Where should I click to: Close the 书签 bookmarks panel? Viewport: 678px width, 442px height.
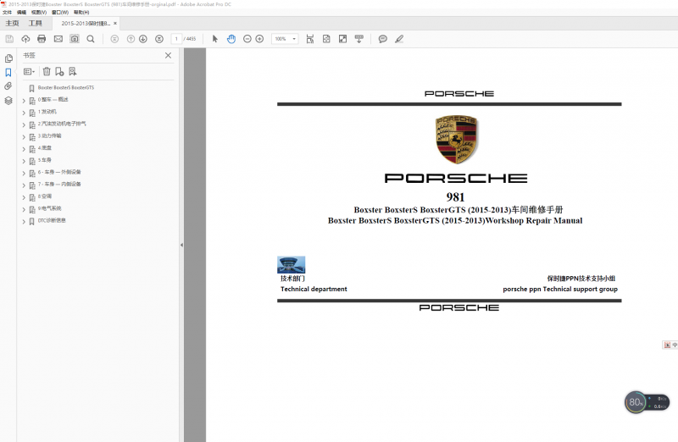click(x=168, y=55)
